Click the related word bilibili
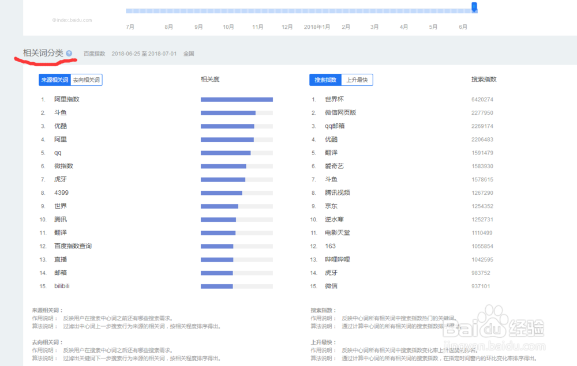577x366 pixels. (62, 286)
